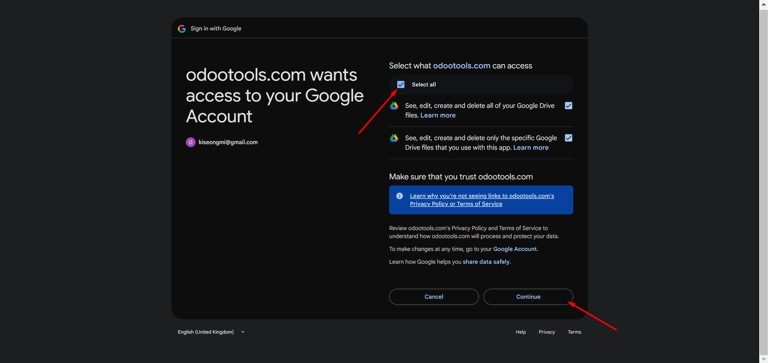Open the Privacy Policy or Terms notice link
The height and width of the screenshot is (363, 768).
482,200
